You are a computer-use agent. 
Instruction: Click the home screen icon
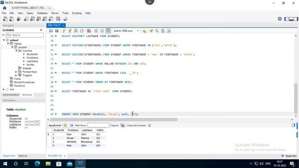(x=5, y=8)
